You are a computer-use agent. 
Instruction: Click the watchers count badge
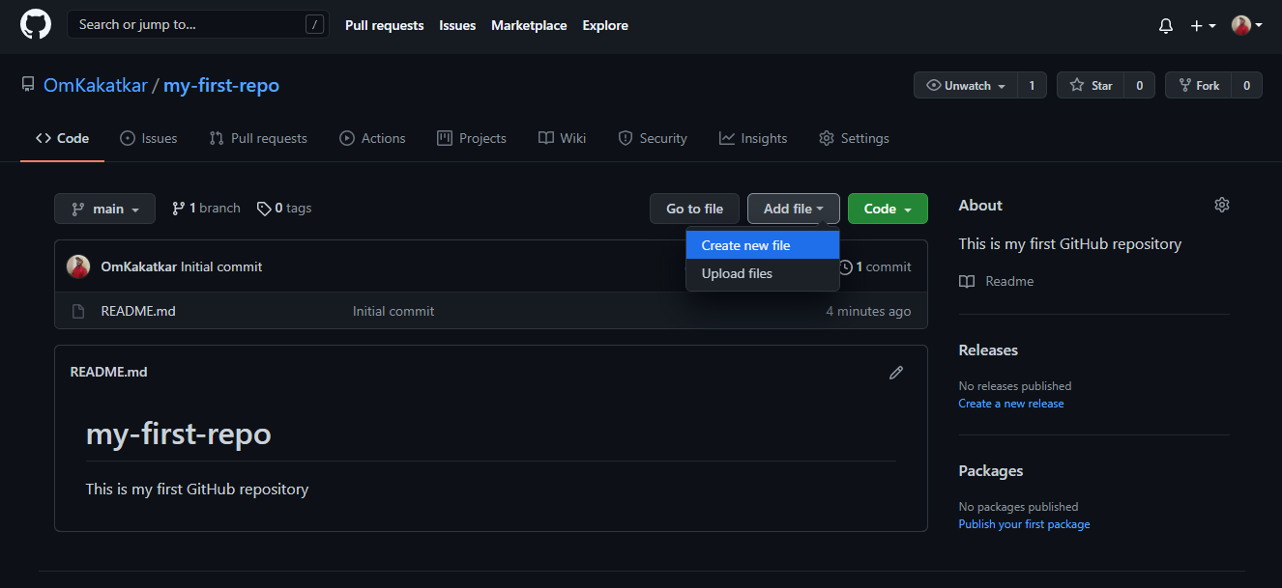click(x=1032, y=86)
